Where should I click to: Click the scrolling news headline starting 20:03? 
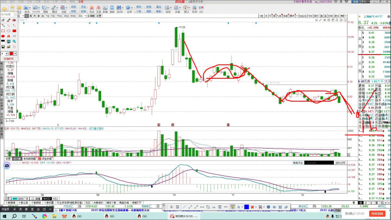120,210
